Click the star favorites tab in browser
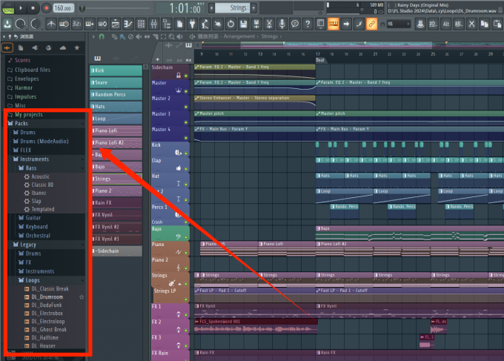504x361 pixels. [77, 48]
